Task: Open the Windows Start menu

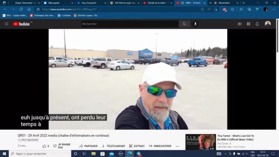Action: click(4, 154)
